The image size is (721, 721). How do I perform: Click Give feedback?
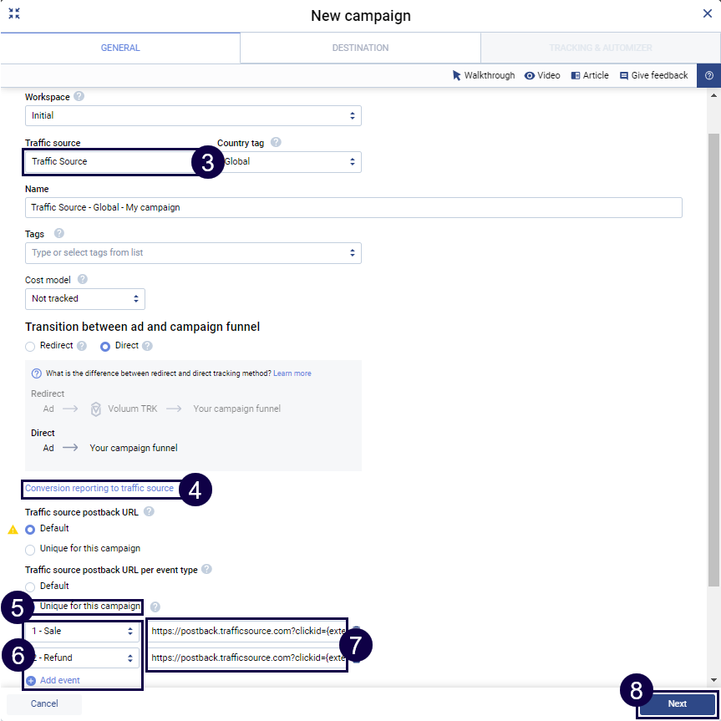(x=653, y=75)
